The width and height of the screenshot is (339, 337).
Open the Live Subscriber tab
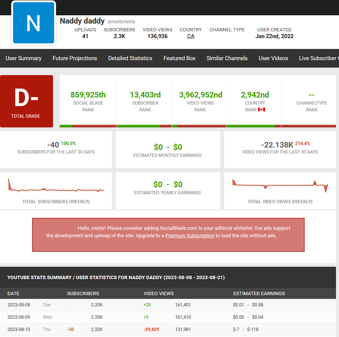click(319, 58)
